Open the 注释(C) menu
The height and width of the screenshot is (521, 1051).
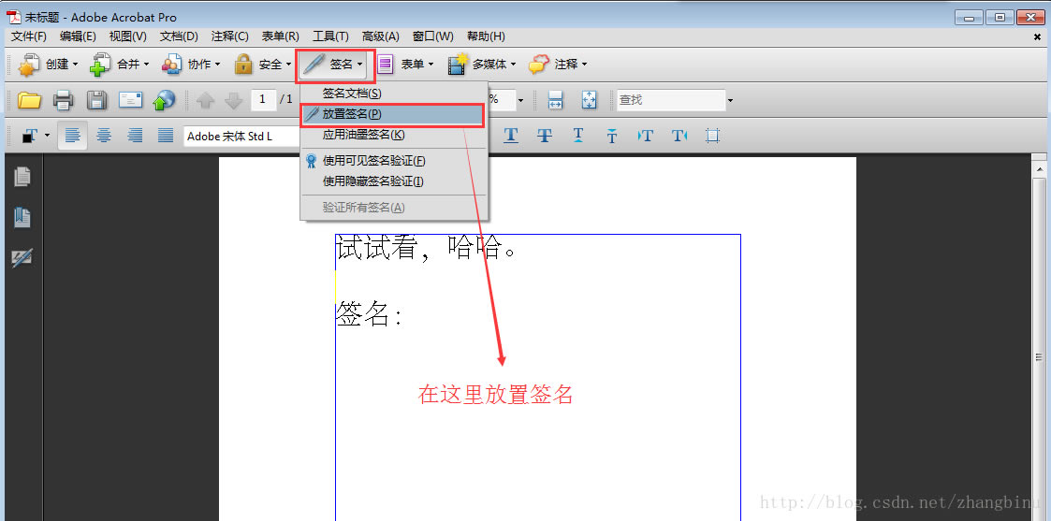tap(230, 36)
